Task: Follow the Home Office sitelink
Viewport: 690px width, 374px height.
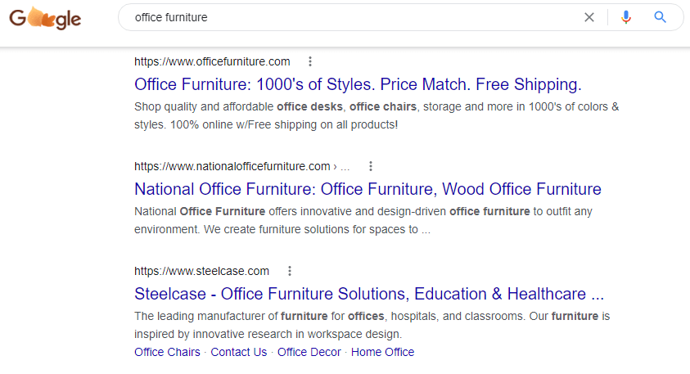Action: (382, 352)
